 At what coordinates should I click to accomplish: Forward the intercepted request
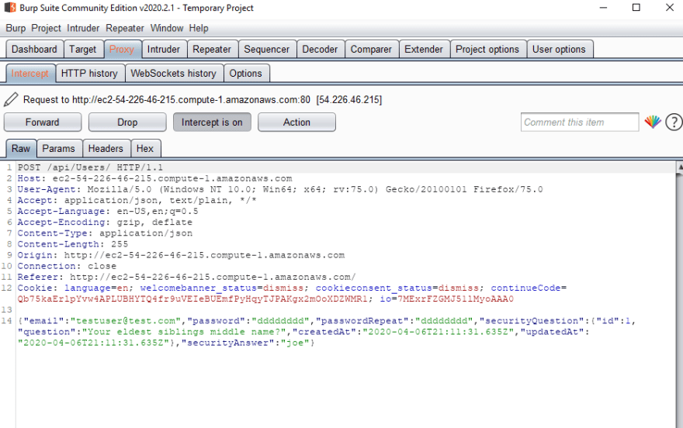[43, 123]
